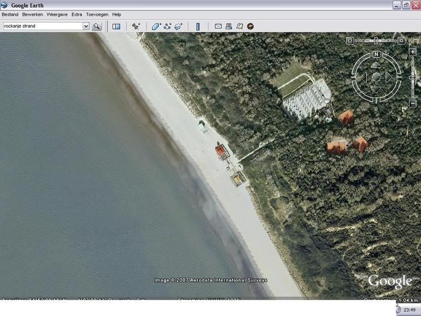
Task: Select the add path tool
Action: (x=168, y=26)
